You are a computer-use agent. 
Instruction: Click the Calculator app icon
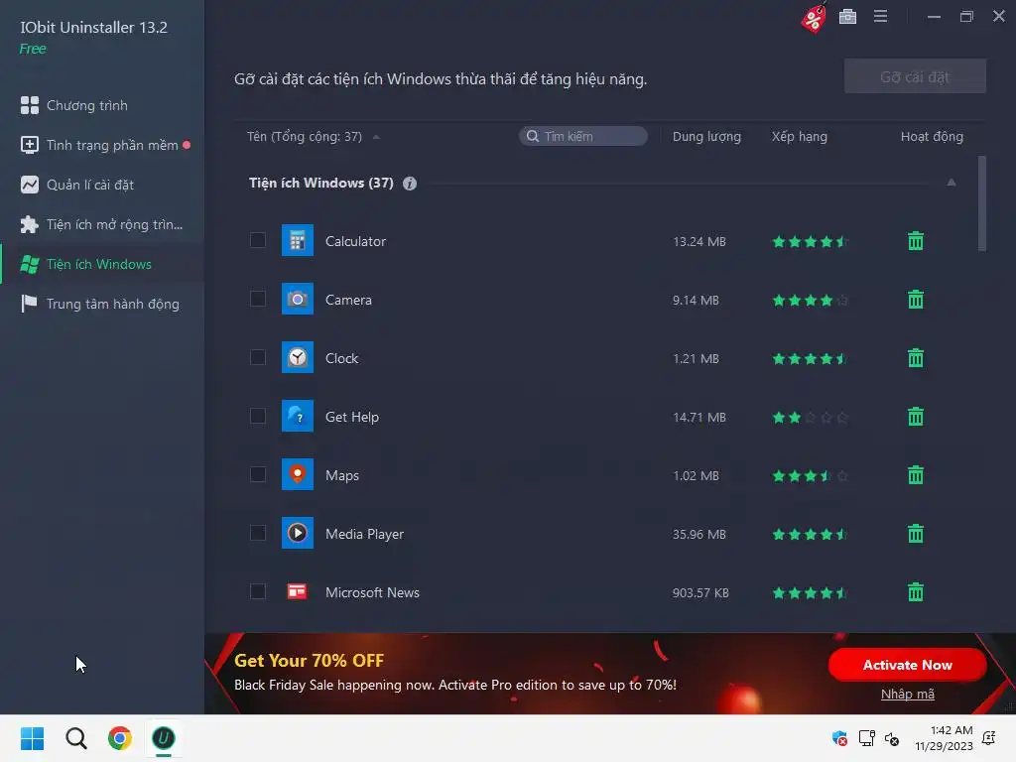point(298,240)
